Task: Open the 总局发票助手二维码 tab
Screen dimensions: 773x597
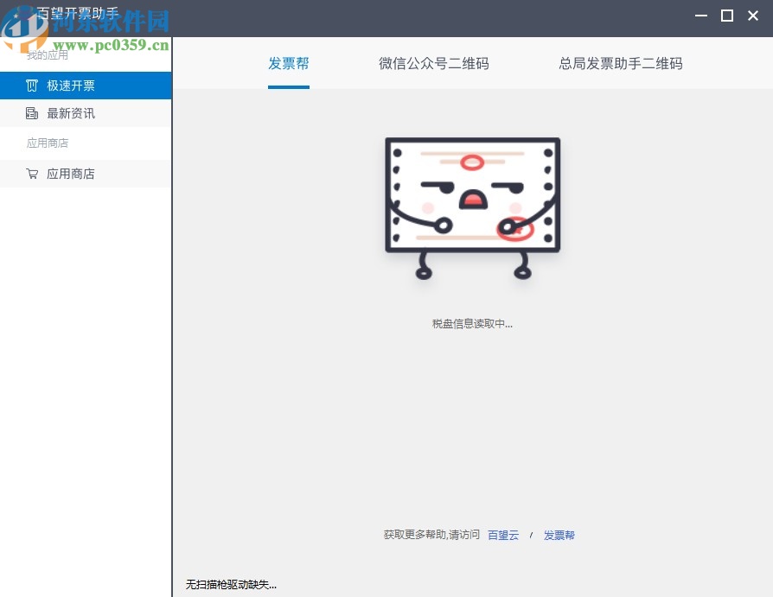Action: 621,63
